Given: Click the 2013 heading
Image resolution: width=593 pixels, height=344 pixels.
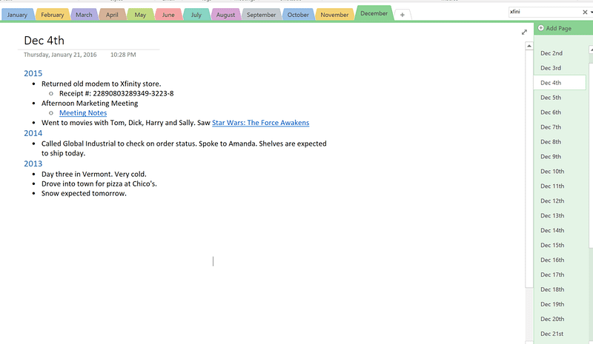Looking at the screenshot, I should coord(33,164).
